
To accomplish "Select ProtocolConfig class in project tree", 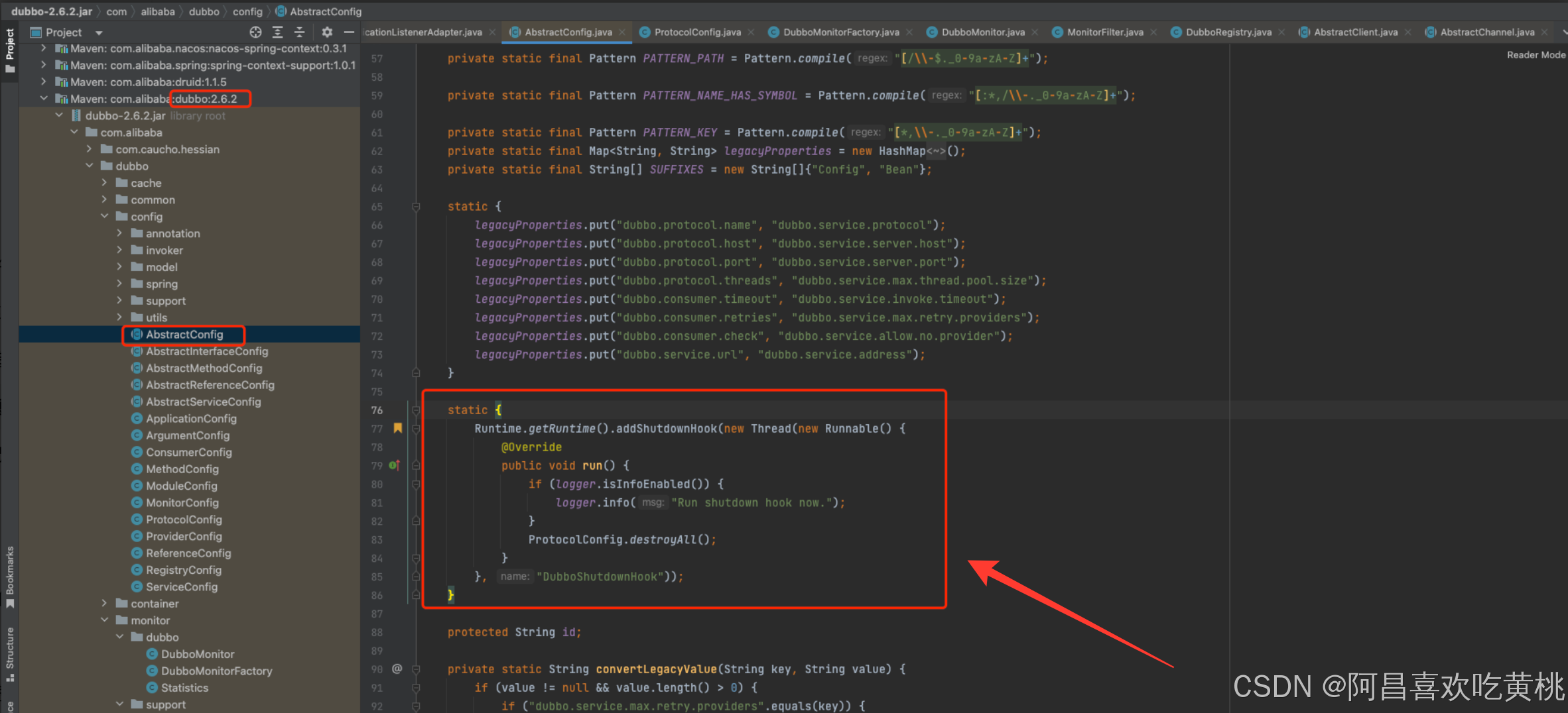I will [184, 520].
